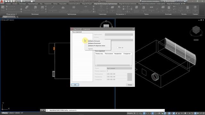Switch to the Вставка ribbon tab
The width and height of the screenshot is (205, 115).
point(15,4)
